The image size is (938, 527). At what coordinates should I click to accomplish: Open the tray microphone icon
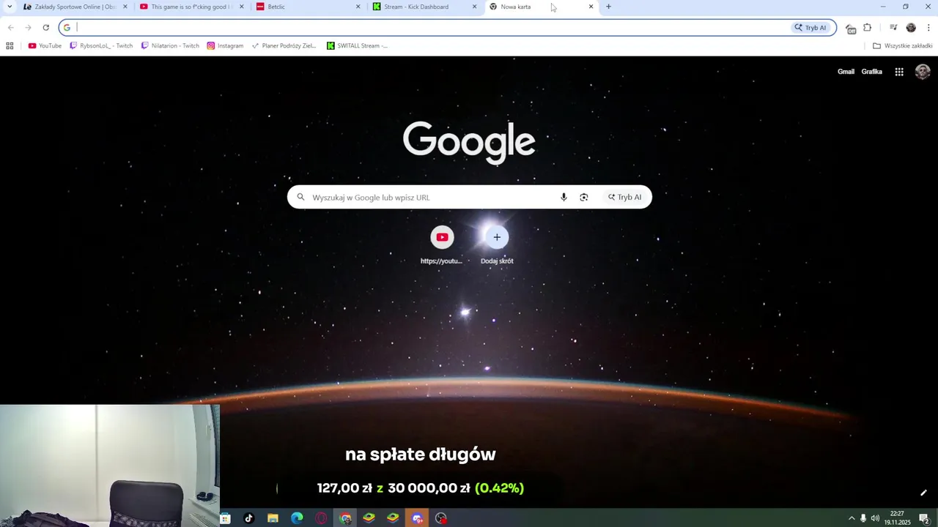pyautogui.click(x=863, y=518)
